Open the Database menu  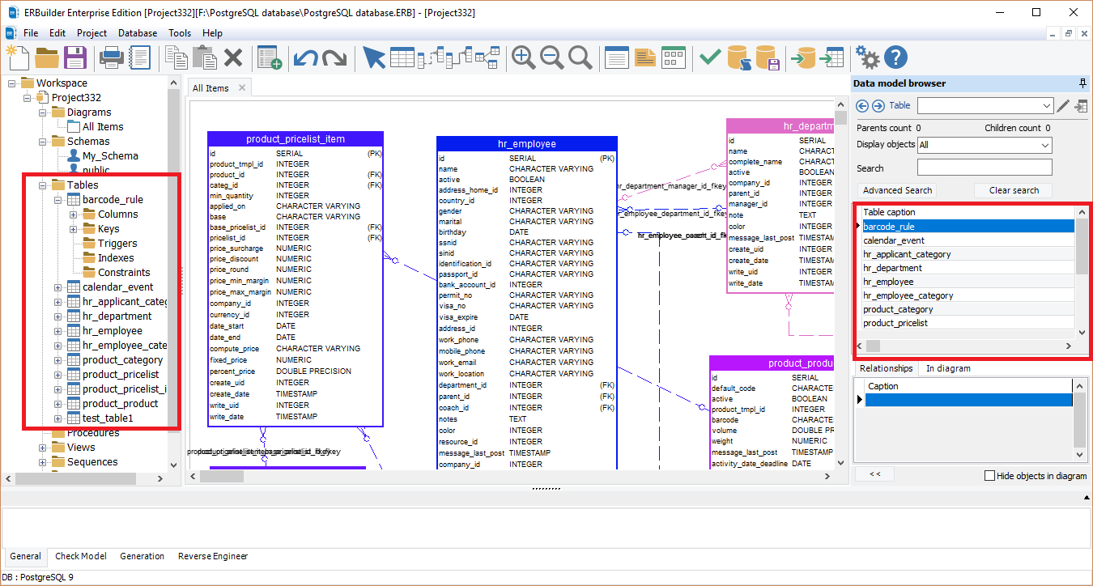[137, 33]
